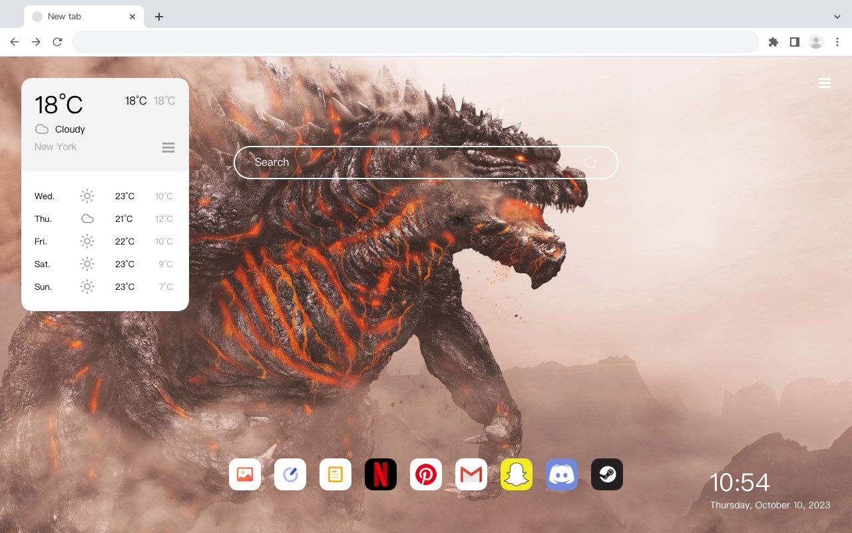The width and height of the screenshot is (852, 533).
Task: Click the New York location label
Action: (55, 147)
